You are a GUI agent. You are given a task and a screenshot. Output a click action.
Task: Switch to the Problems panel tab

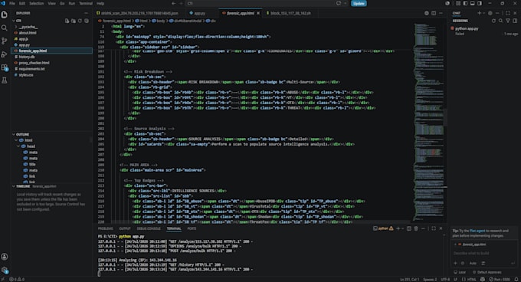pyautogui.click(x=105, y=228)
